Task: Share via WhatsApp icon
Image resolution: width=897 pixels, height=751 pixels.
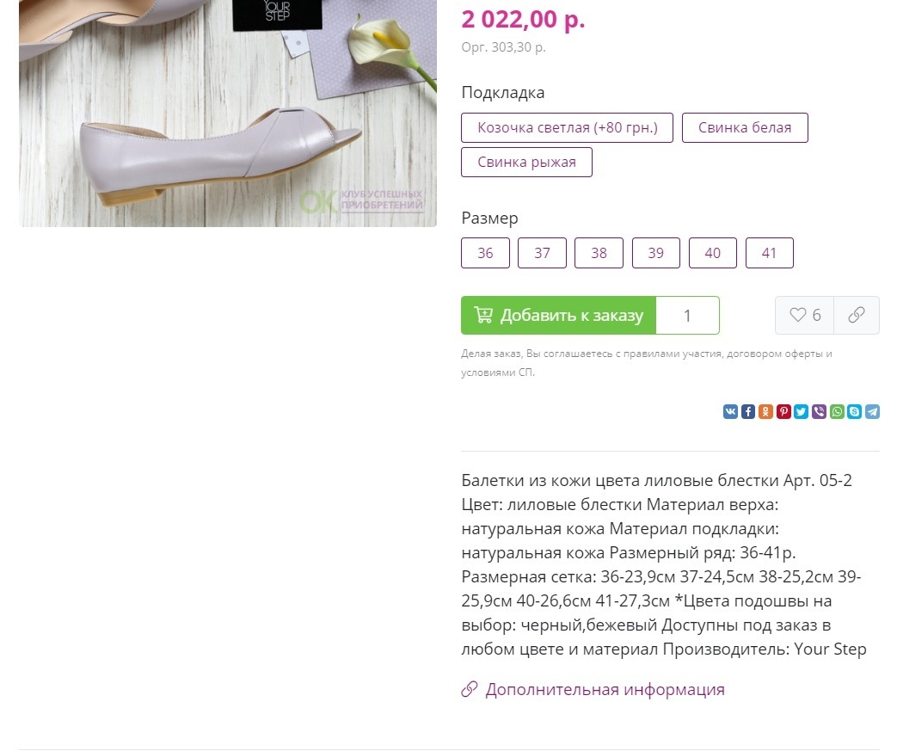Action: coord(837,411)
